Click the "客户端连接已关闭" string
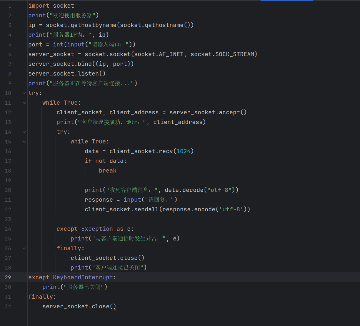Viewport: 360px width, 326px height. click(x=118, y=268)
